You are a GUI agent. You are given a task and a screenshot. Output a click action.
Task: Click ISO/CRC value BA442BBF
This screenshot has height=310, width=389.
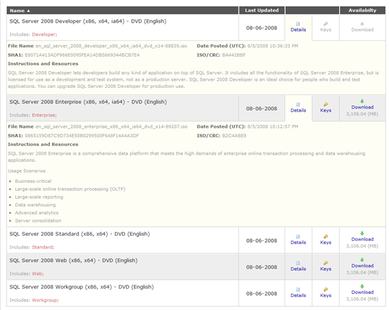[x=234, y=55]
